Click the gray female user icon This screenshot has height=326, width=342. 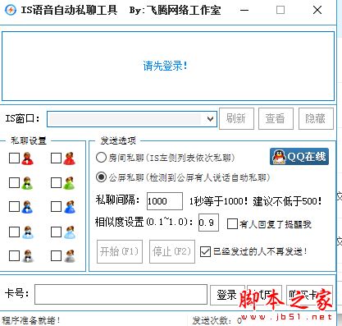click(x=70, y=256)
